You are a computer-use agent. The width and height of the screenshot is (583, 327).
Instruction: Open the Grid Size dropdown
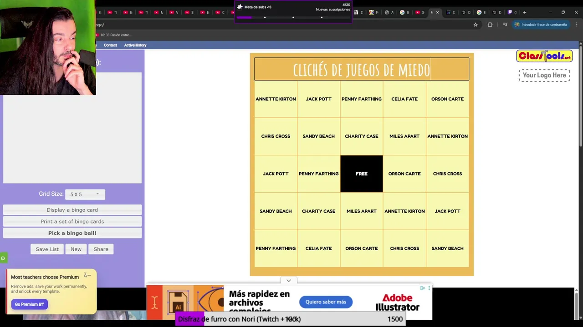(85, 194)
